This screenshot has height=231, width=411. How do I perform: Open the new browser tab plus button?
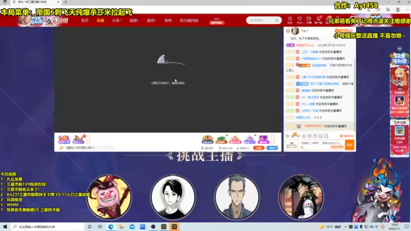pyautogui.click(x=66, y=2)
